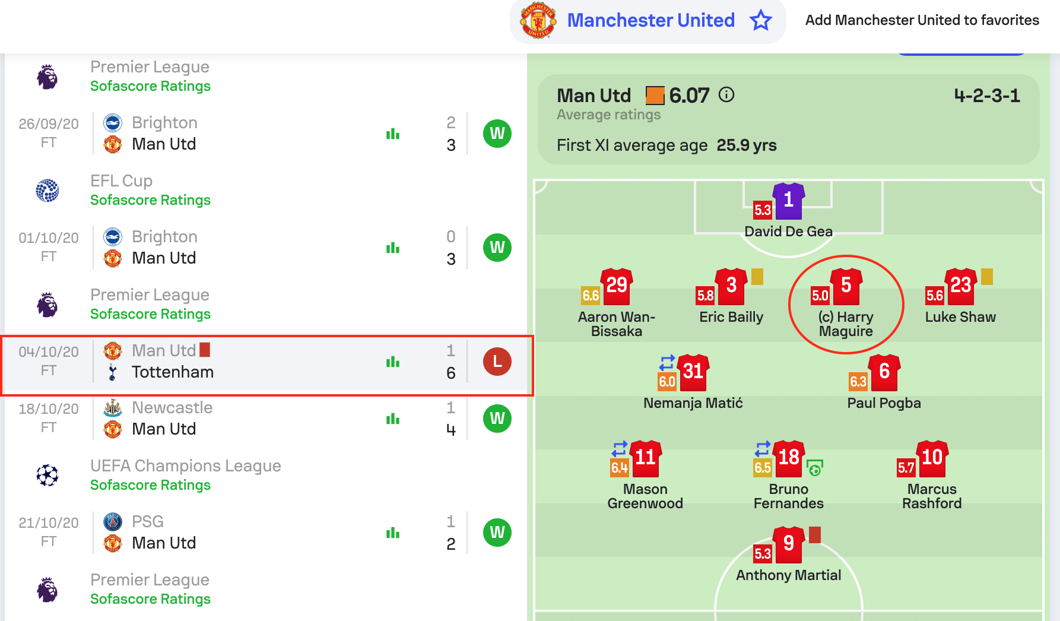Screen dimensions: 1060x621
Task: Open Sofascore Ratings link under EFL Cup
Action: click(x=150, y=200)
